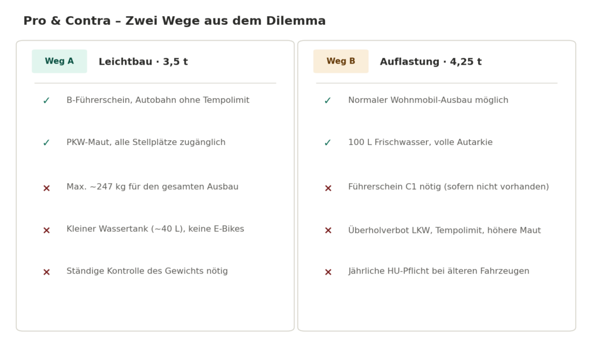Viewport: 592px width, 348px height.
Task: Click checkmark beside 100 L Frischwasser line
Action: [328, 143]
